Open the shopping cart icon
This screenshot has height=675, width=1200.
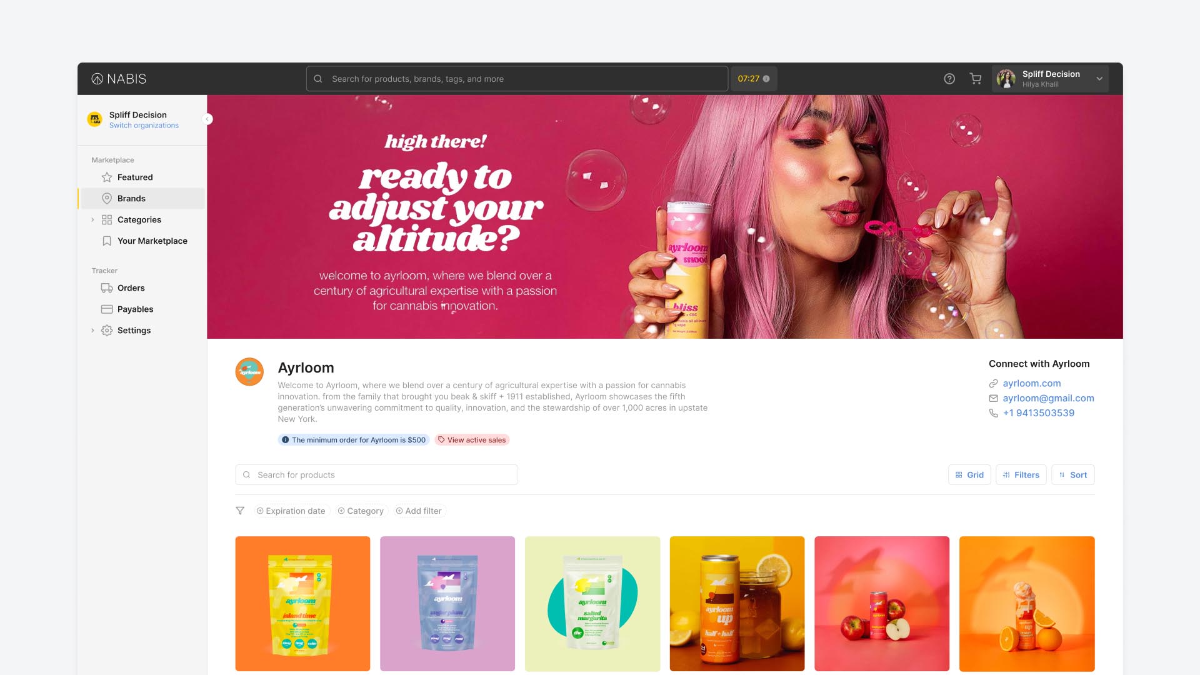[975, 79]
